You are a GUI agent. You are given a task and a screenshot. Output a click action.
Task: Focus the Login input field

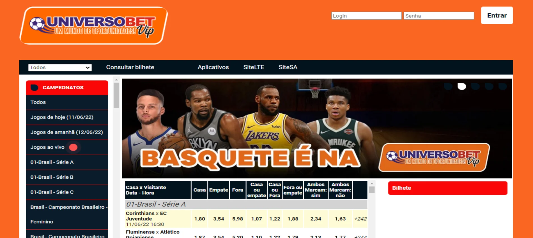coord(366,16)
